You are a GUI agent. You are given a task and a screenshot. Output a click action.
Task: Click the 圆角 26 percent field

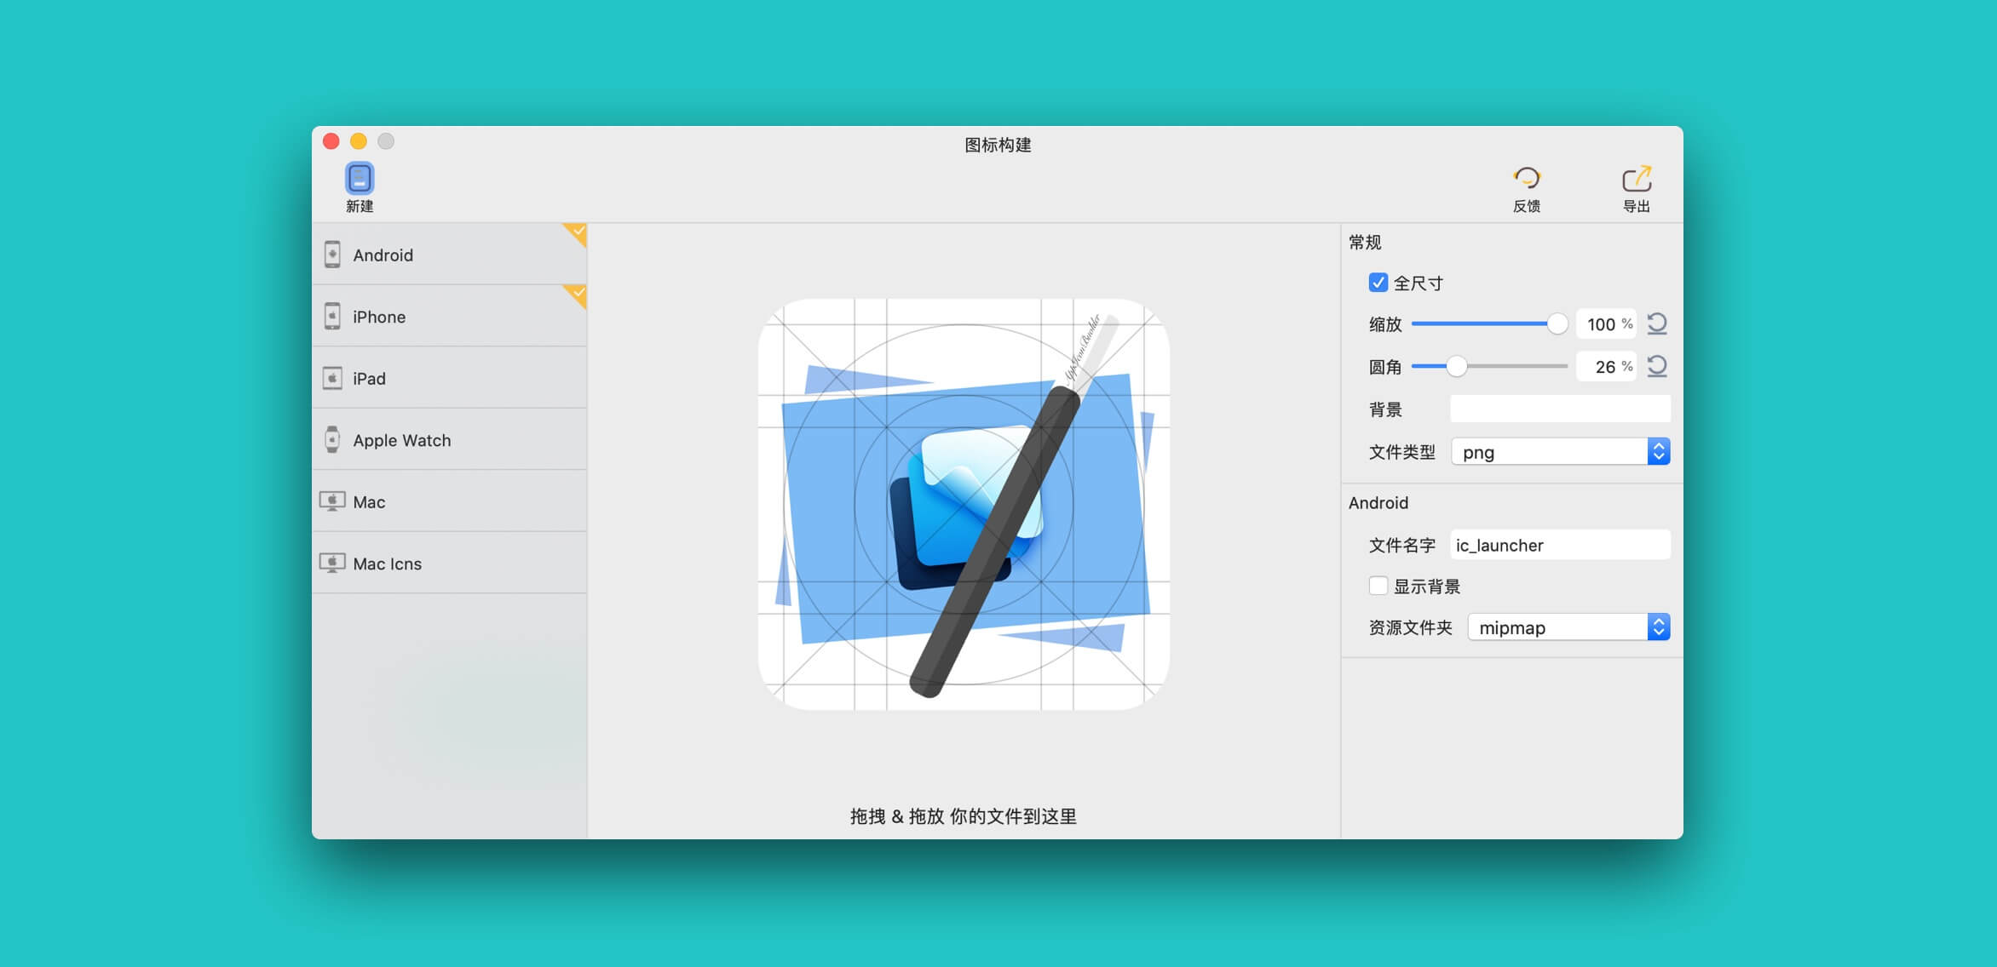[x=1605, y=366]
